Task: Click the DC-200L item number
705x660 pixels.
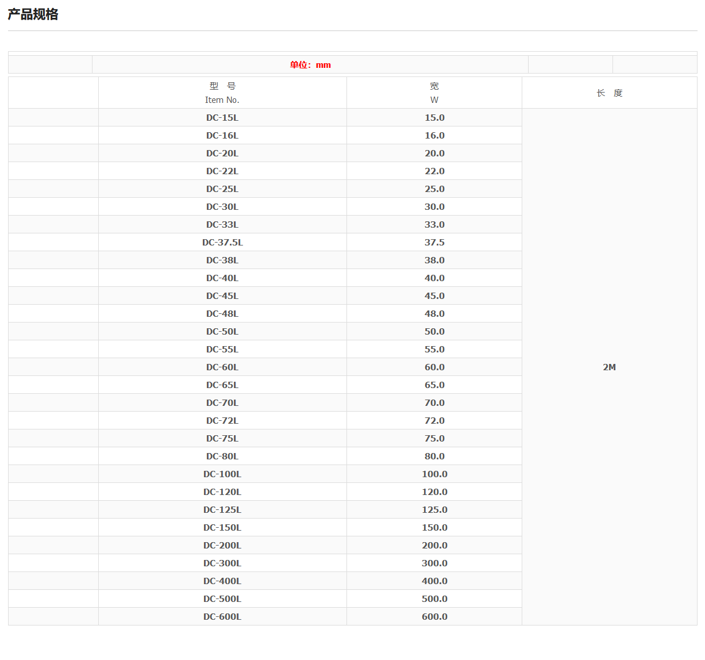Action: (222, 546)
